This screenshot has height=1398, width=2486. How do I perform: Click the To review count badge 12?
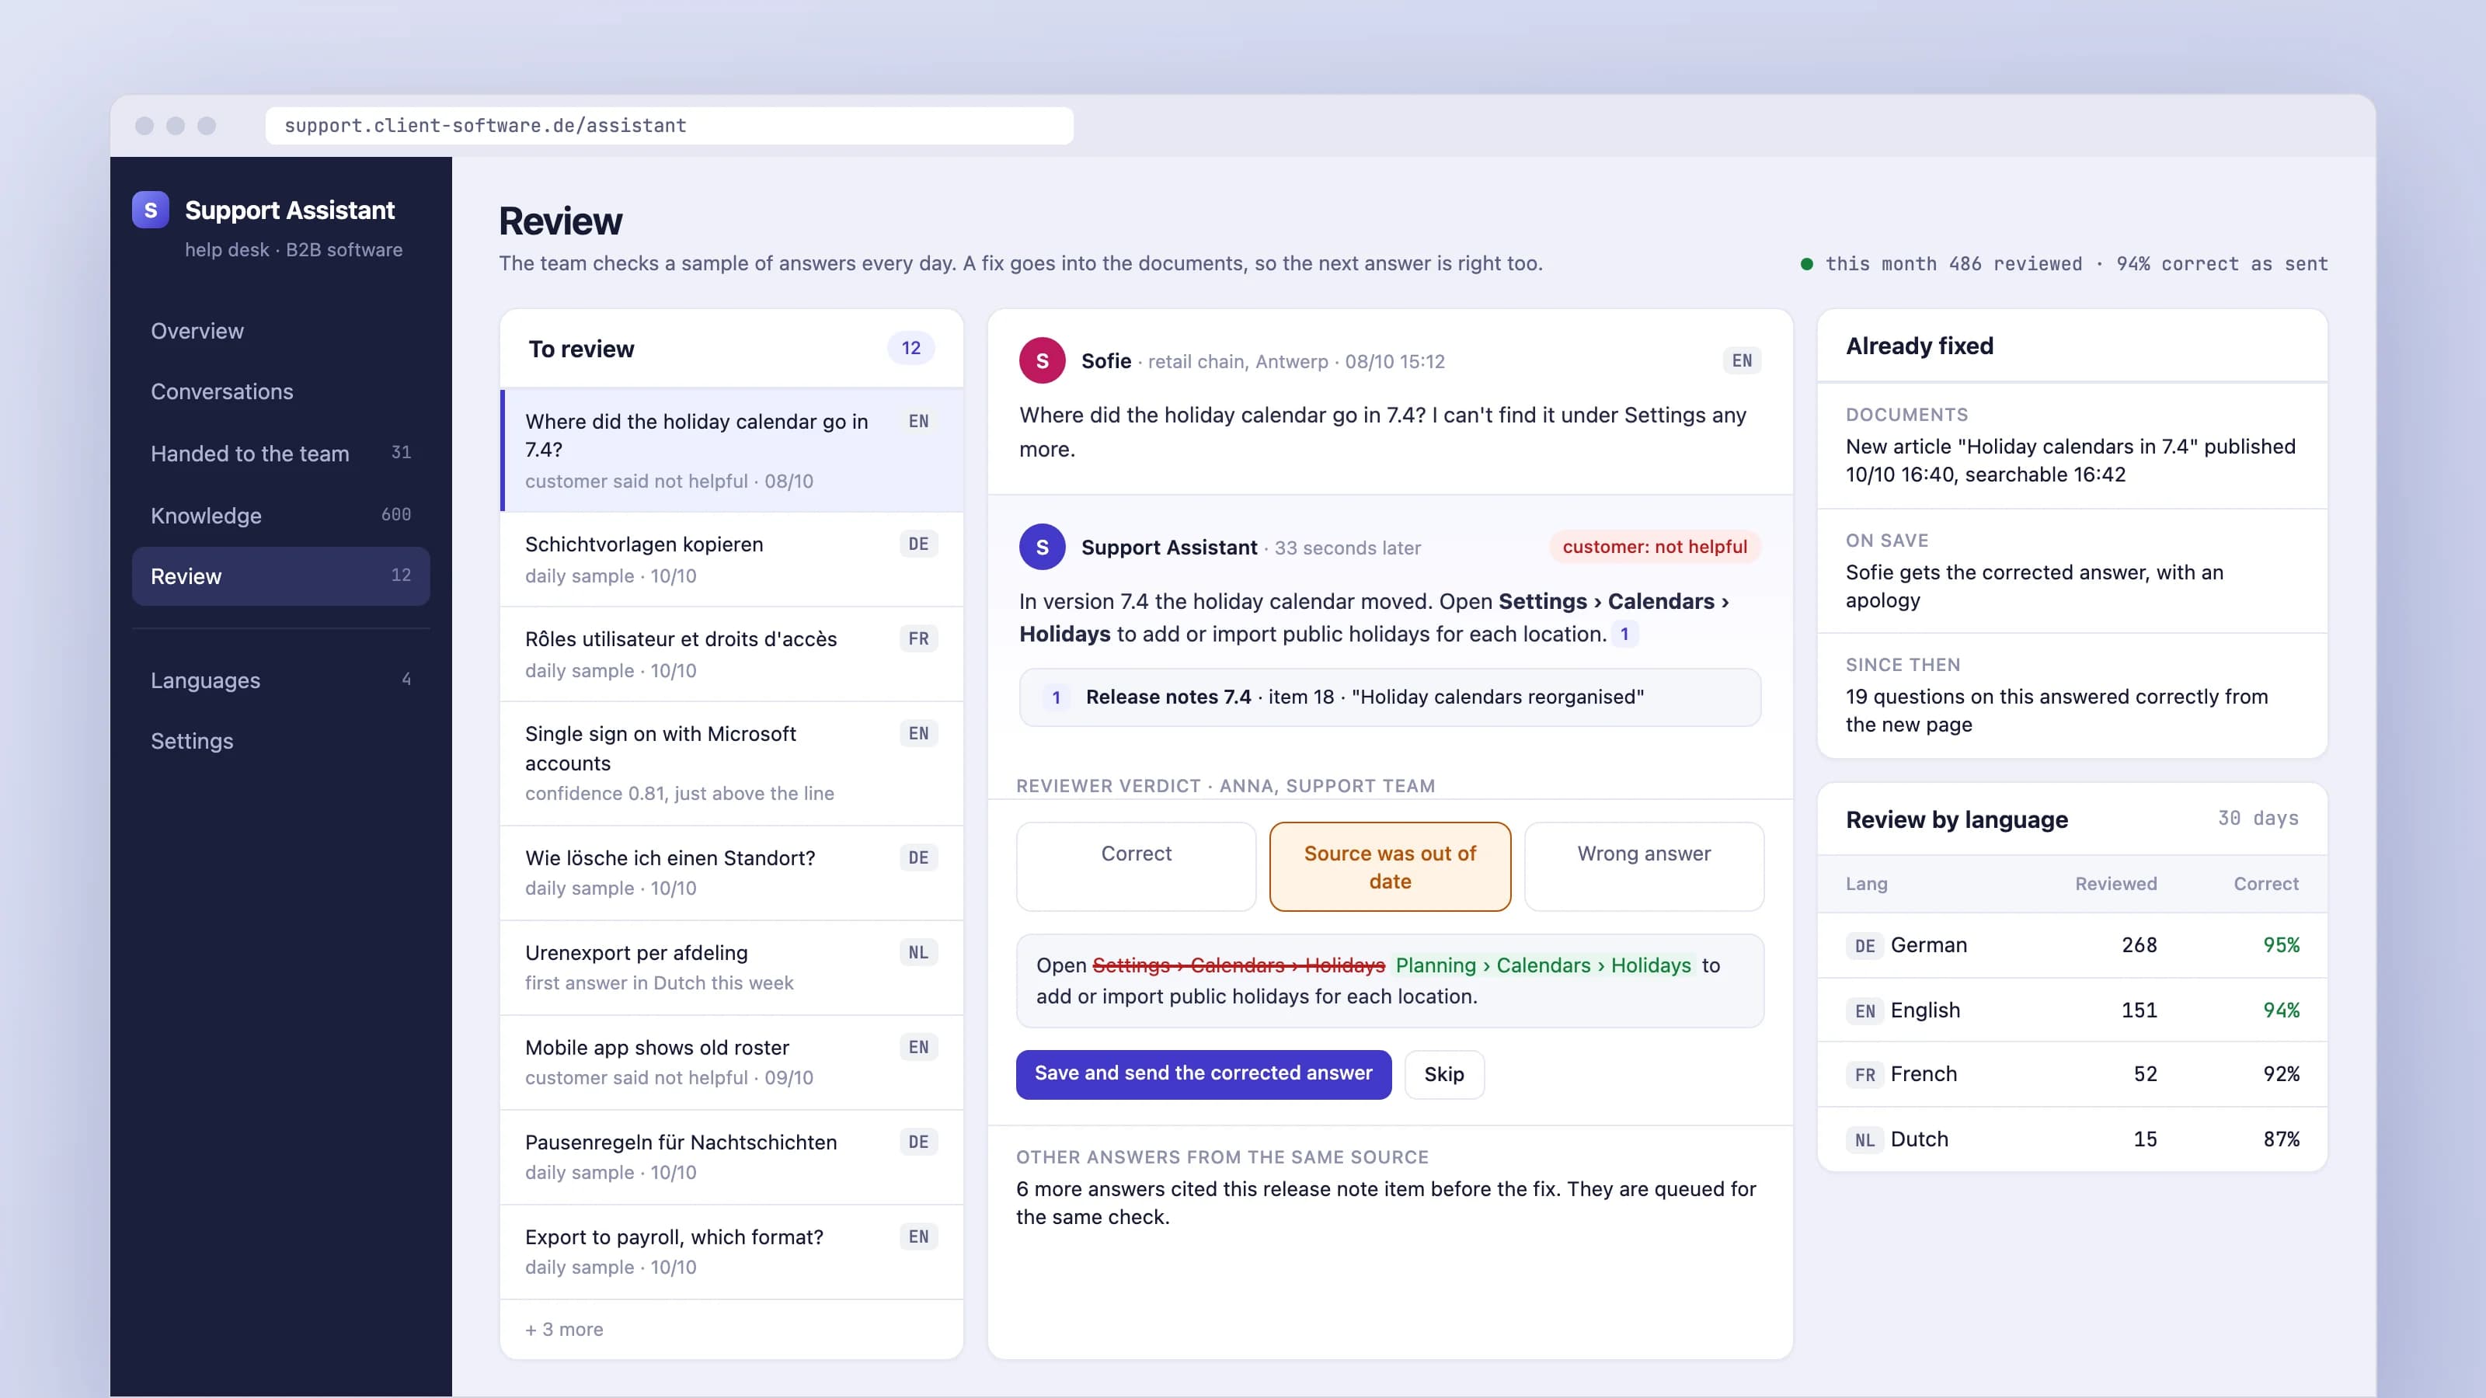[911, 348]
